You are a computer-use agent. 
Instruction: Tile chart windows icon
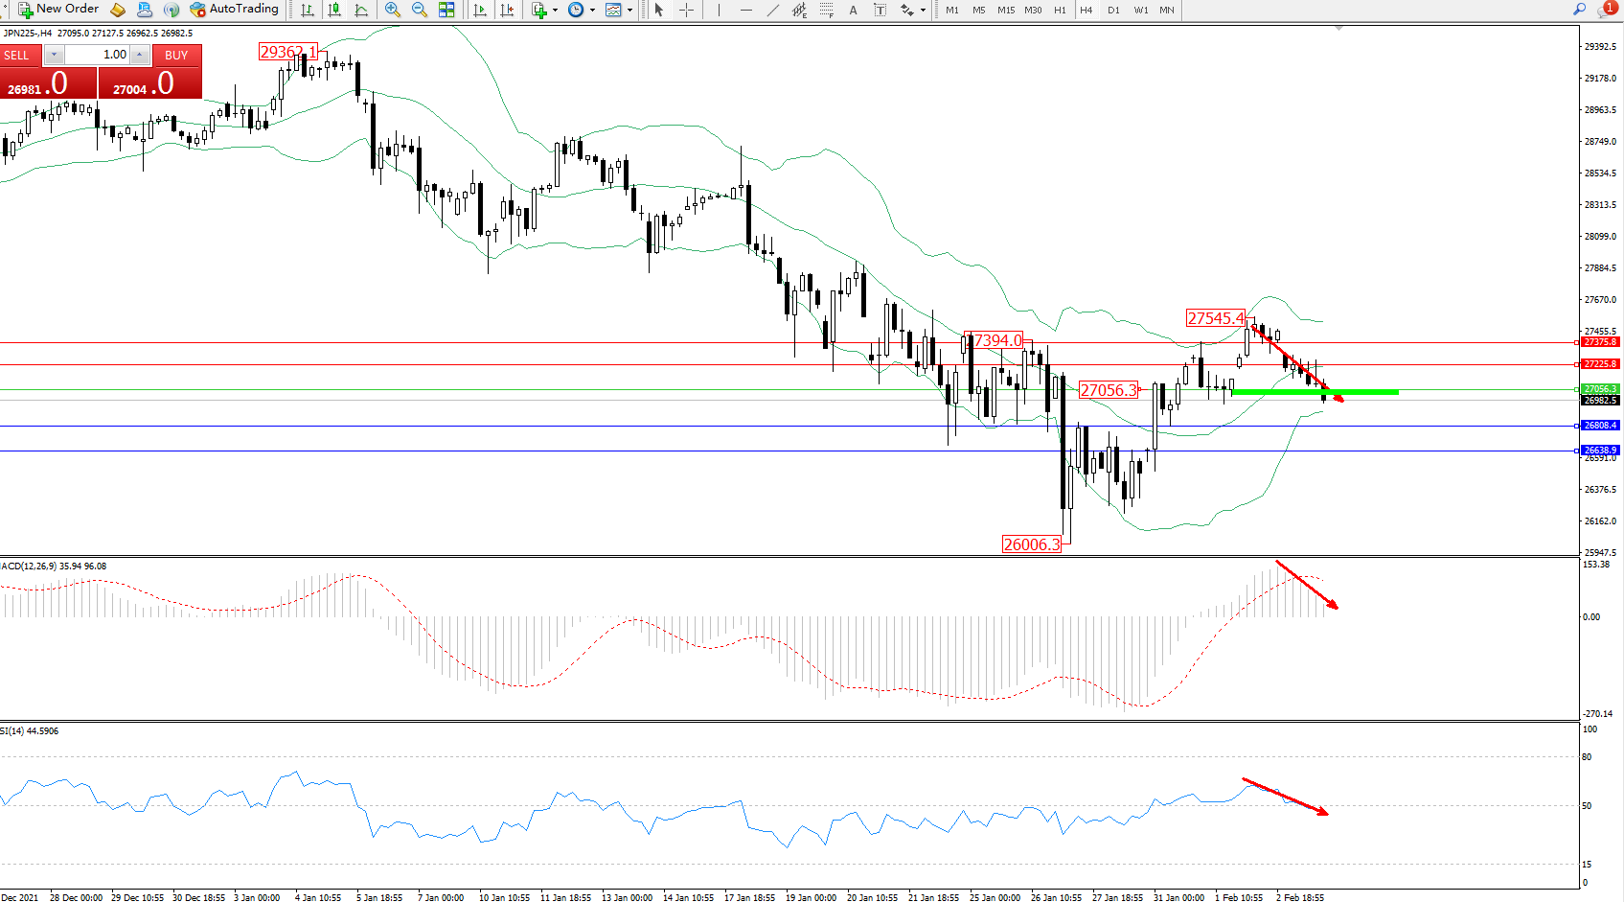(446, 10)
